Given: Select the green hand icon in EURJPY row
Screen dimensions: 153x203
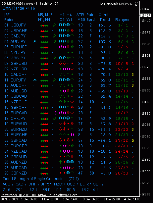Looking at the screenshot, I should click(x=54, y=80).
